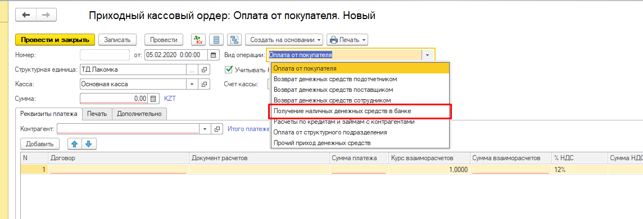Choose Оплата от структурного подразделения
643x219 pixels.
tap(360, 132)
